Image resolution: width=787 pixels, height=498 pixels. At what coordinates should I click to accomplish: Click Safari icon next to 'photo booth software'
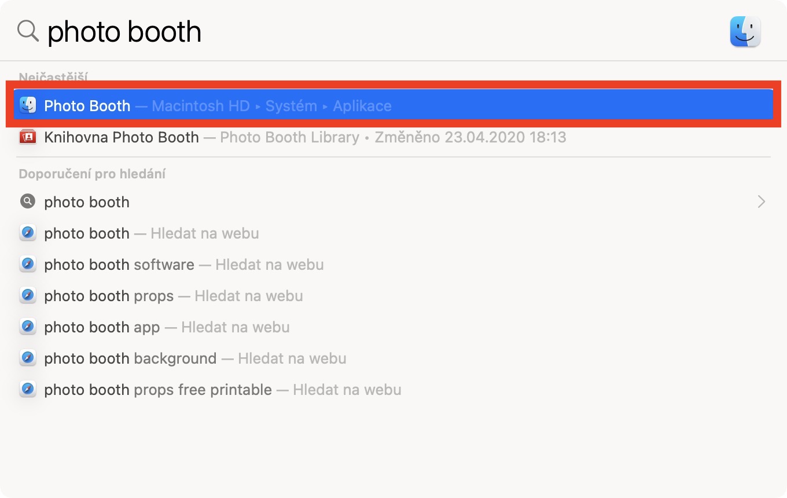tap(28, 265)
